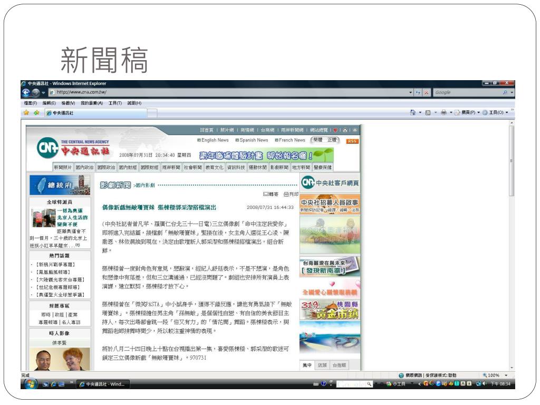Open the 100% zoom level dropdown
Viewport: 540px width, 405px height.
click(506, 375)
